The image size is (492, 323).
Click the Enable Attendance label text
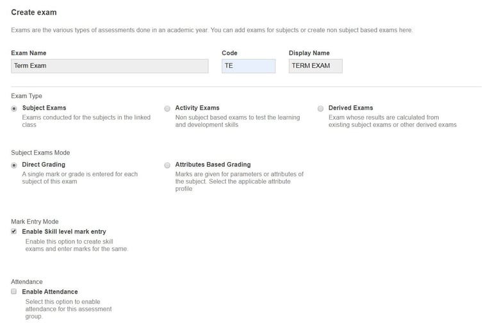click(50, 292)
